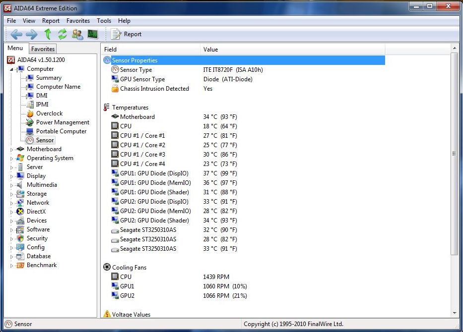This screenshot has height=332, width=463.
Task: Select the CPU #1 / Core #3 row
Action: coord(244,155)
